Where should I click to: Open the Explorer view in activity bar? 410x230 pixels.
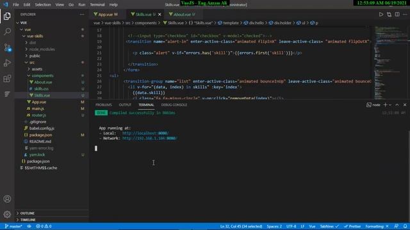7,16
